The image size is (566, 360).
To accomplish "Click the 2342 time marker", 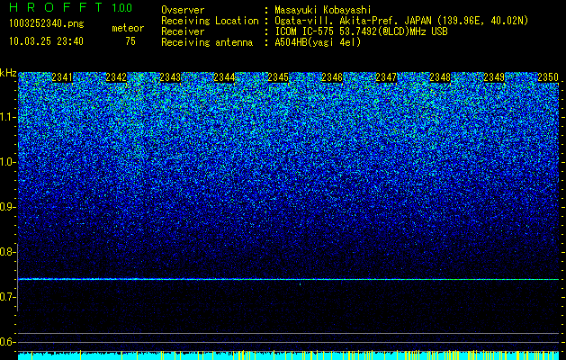I will click(x=116, y=77).
